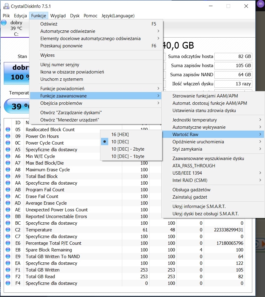This screenshot has width=265, height=297.
Task: Expand USB/IEEE 1394 submenu
Action: [213, 173]
